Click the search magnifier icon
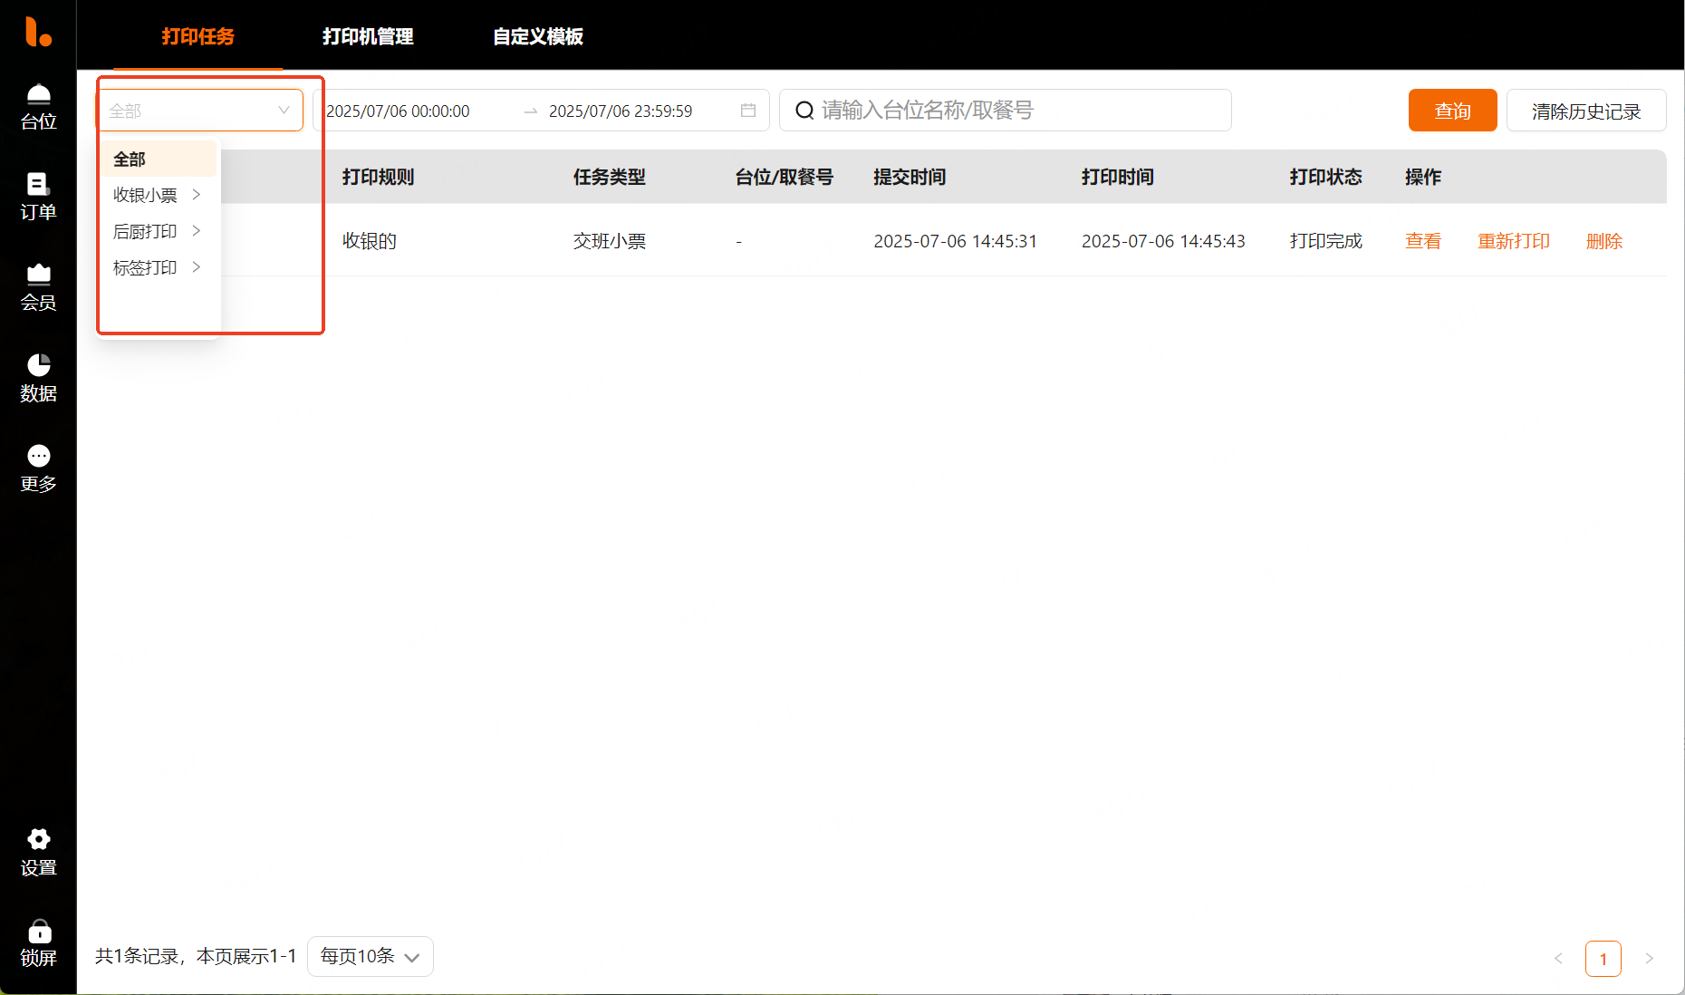This screenshot has height=995, width=1685. click(x=804, y=111)
